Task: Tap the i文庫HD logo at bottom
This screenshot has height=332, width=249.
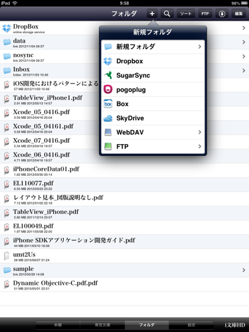Action: [x=235, y=325]
